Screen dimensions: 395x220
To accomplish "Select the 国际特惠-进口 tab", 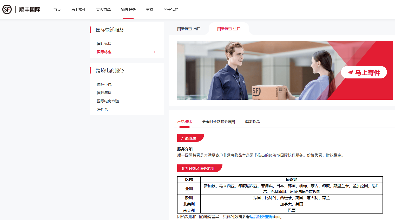I will 229,29.
